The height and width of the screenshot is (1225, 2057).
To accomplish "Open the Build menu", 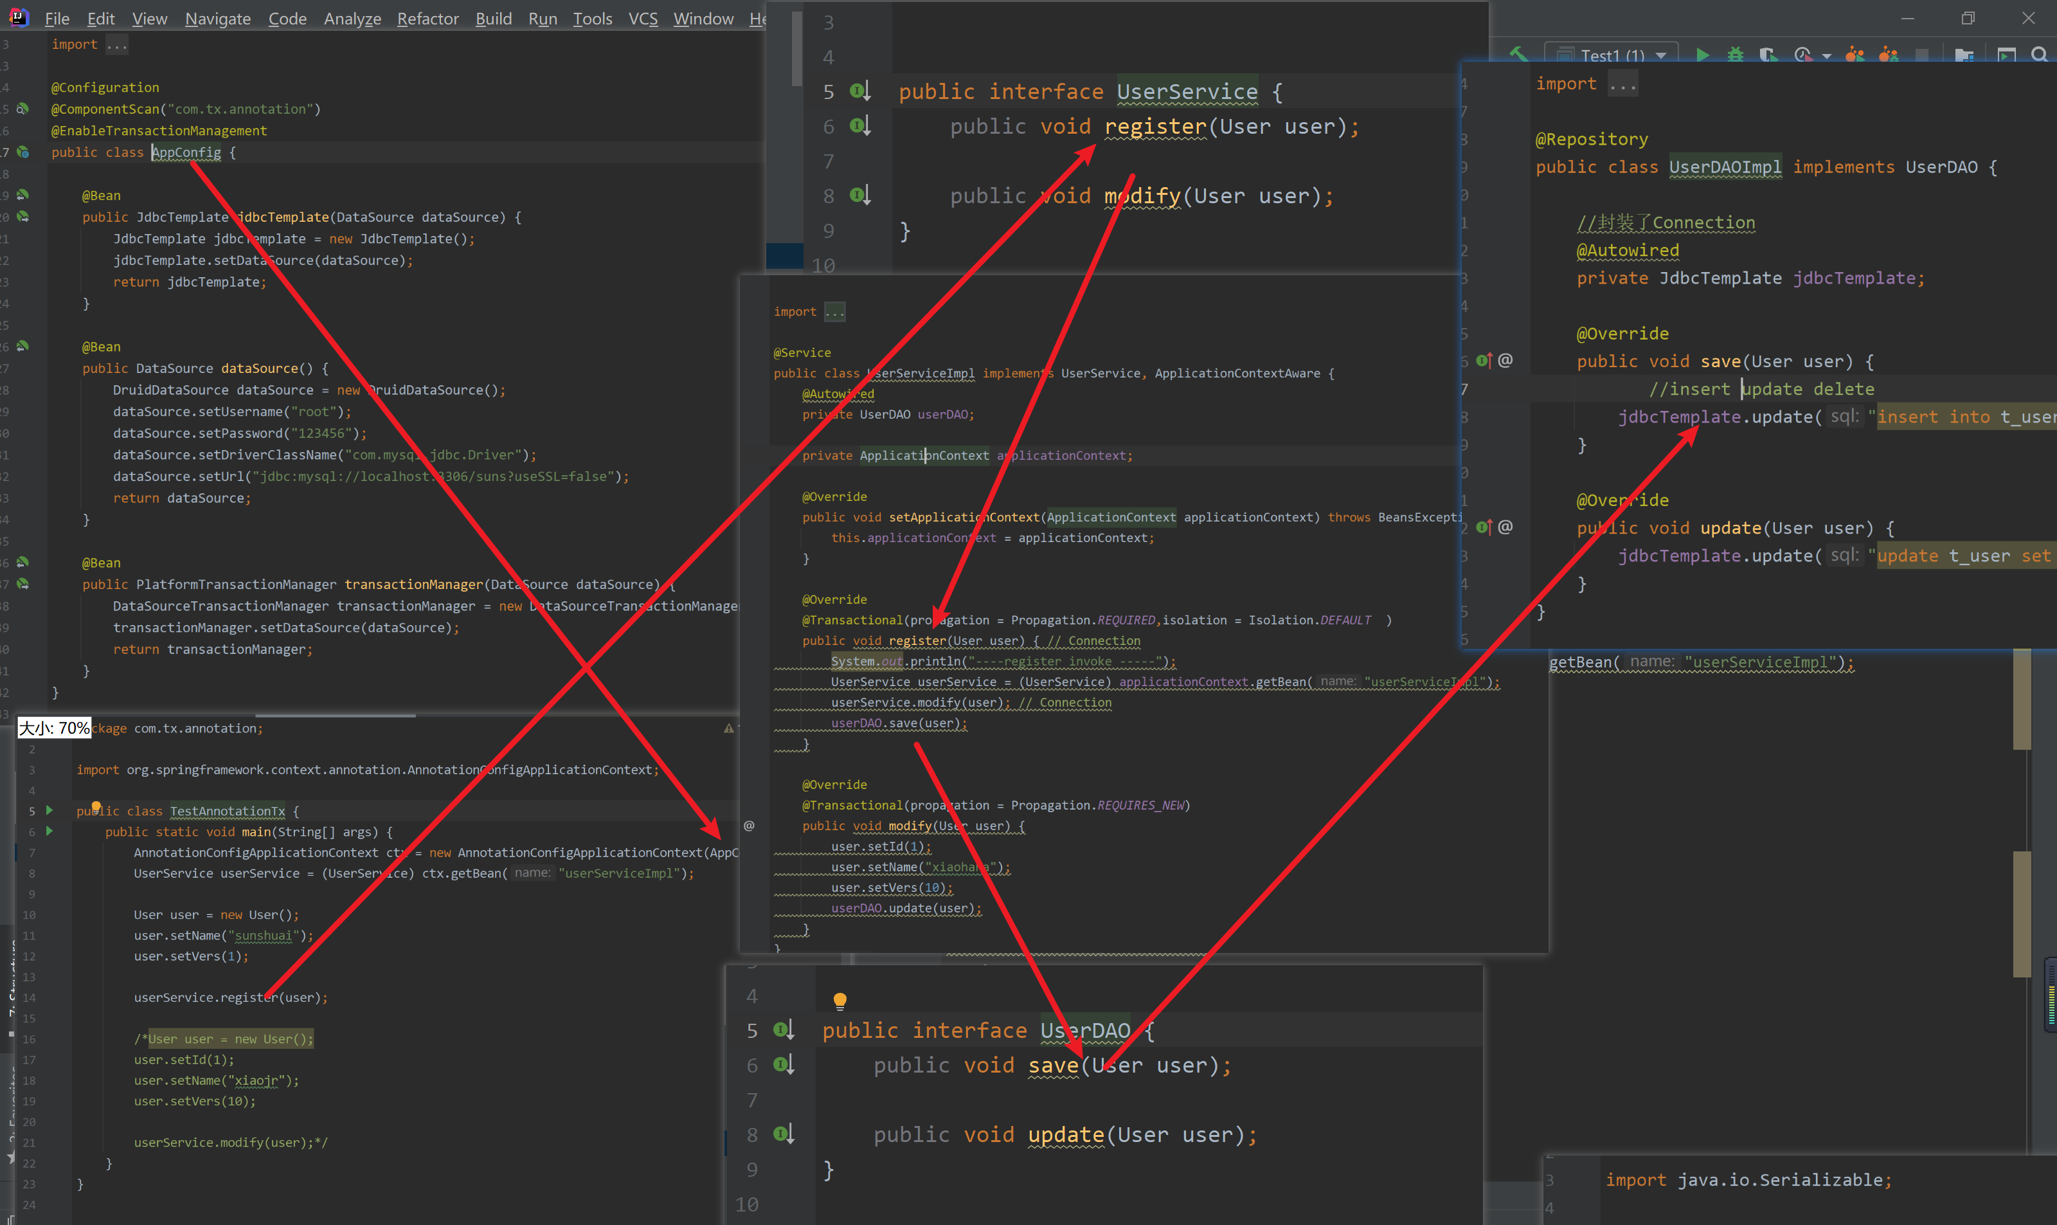I will [x=494, y=18].
